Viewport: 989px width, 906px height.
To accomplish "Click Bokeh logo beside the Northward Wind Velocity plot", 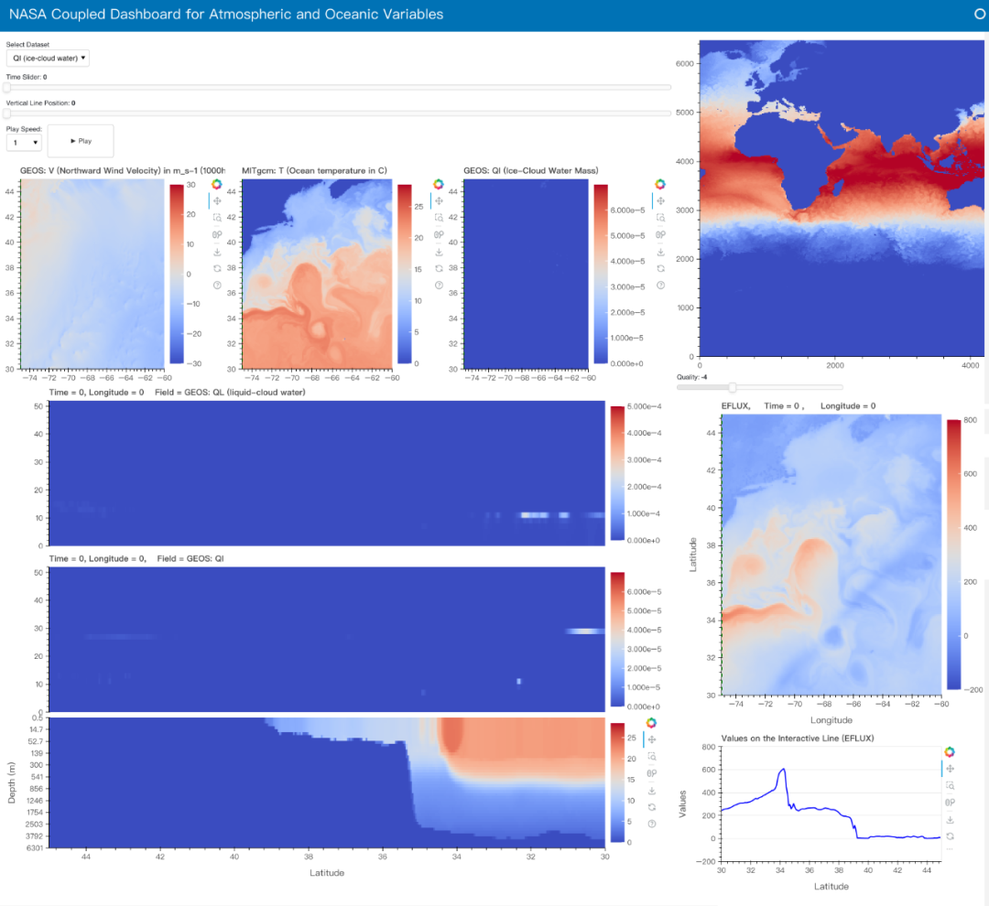I will [217, 184].
